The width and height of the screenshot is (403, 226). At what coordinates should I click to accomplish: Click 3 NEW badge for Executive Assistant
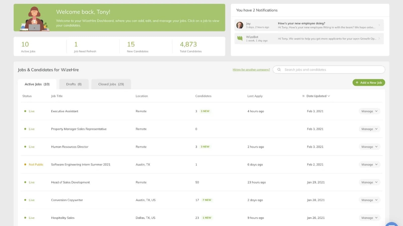[205, 111]
